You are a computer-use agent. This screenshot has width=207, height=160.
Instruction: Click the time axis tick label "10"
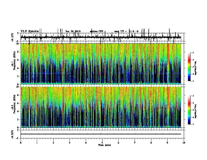point(184,143)
